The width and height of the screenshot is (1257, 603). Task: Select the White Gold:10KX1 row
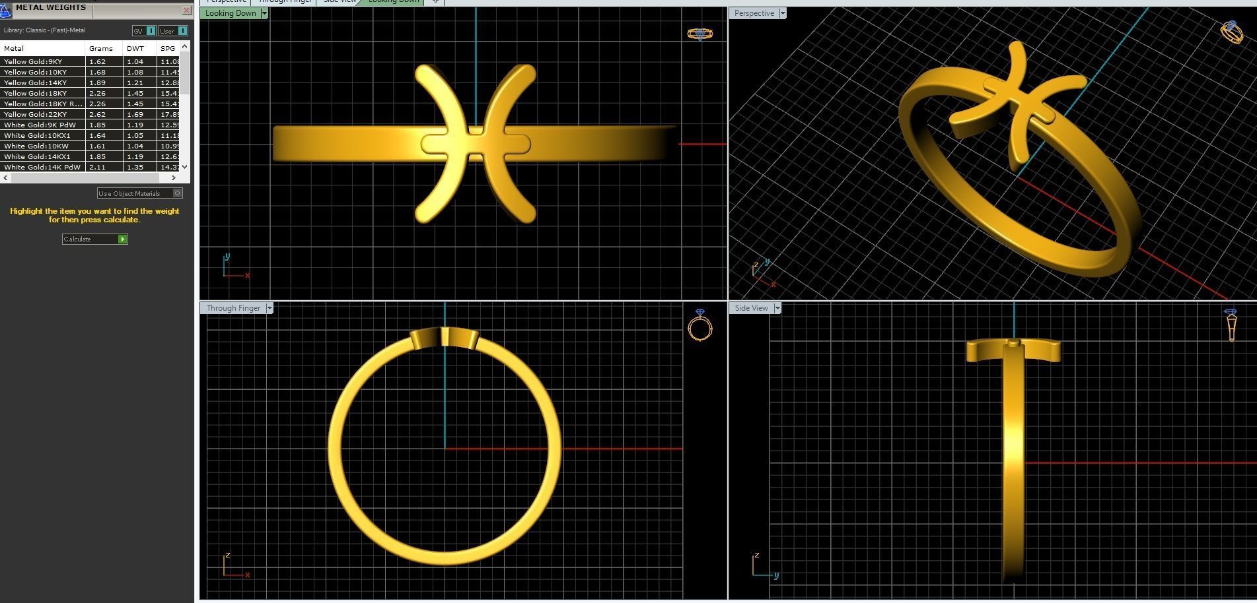coord(90,135)
